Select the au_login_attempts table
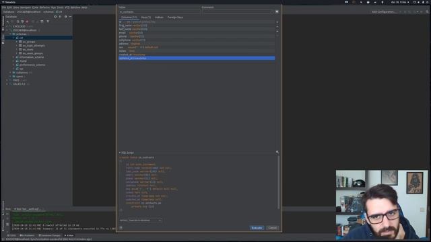Image resolution: width=431 pixels, height=242 pixels. point(34,46)
